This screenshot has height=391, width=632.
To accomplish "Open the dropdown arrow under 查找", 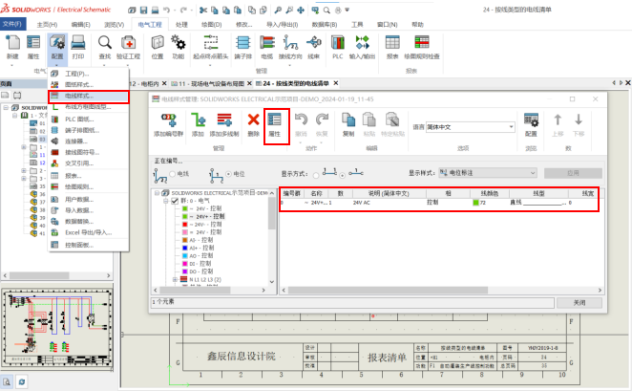I will pyautogui.click(x=104, y=65).
